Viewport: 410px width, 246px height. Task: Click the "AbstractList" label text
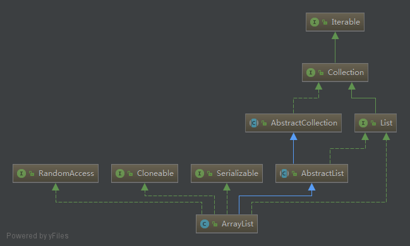322,173
